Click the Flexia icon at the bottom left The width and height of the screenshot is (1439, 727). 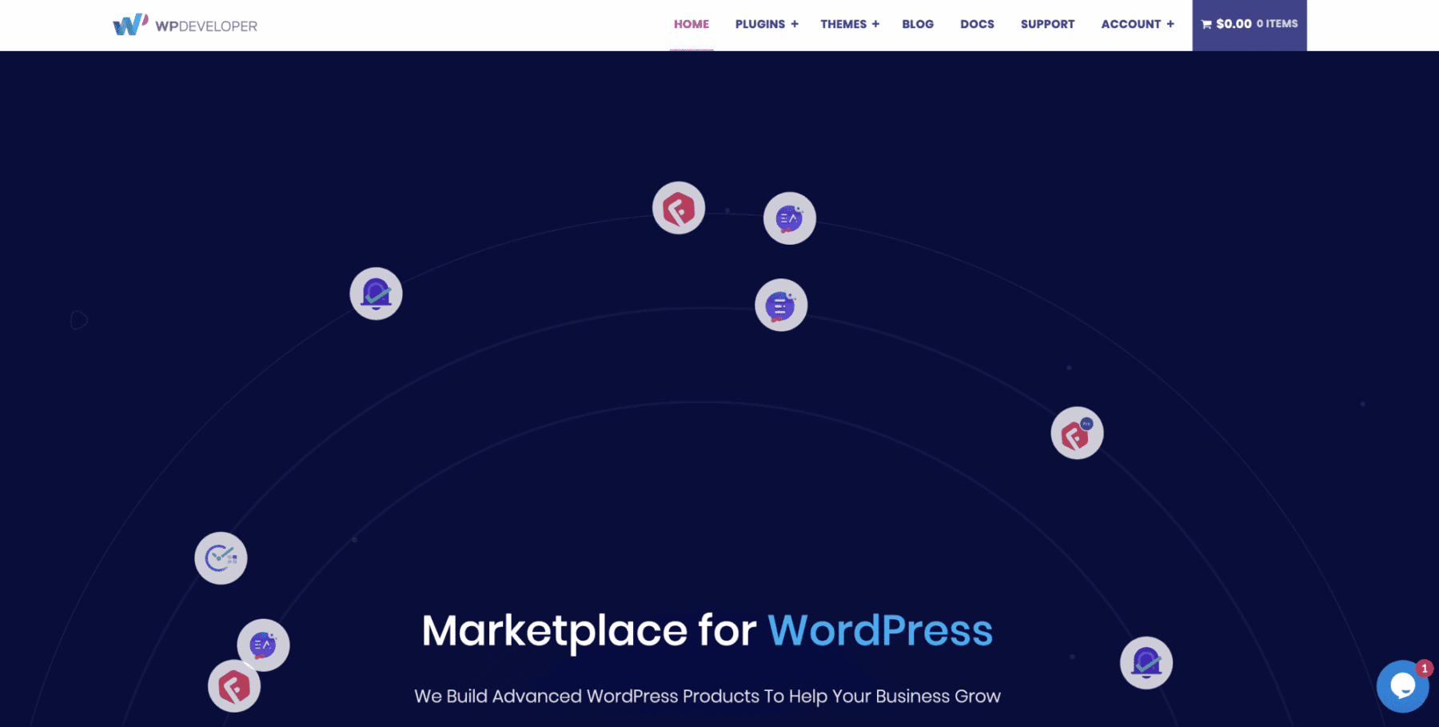point(233,685)
